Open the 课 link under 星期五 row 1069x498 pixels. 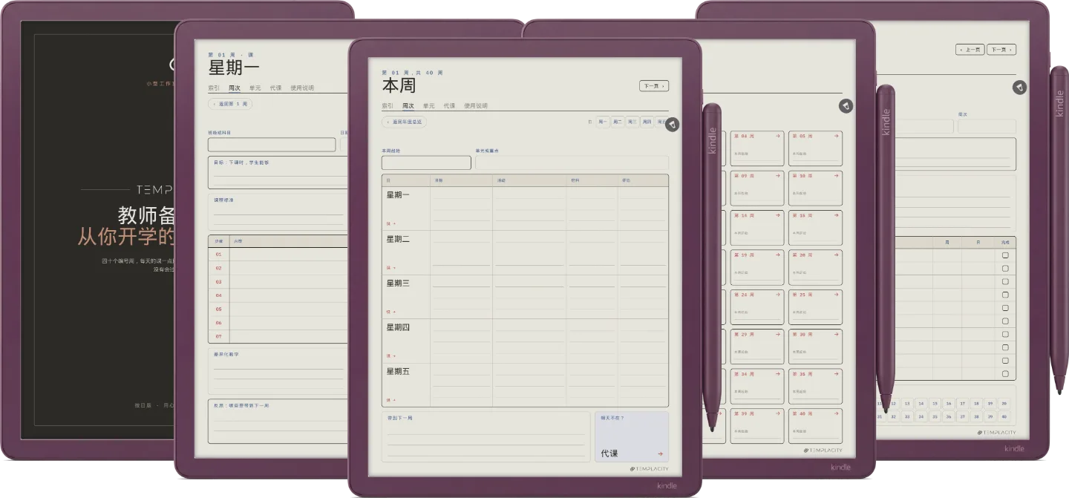click(390, 400)
